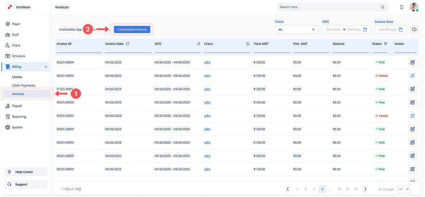Click the Action column header
This screenshot has width=425, height=197.
point(399,44)
